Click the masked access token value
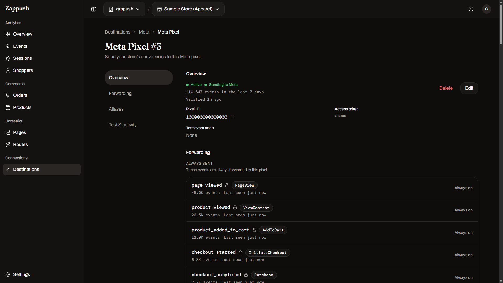Screen dimensions: 503x283 340,116
